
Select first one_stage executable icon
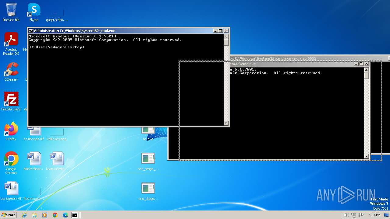coord(148,161)
